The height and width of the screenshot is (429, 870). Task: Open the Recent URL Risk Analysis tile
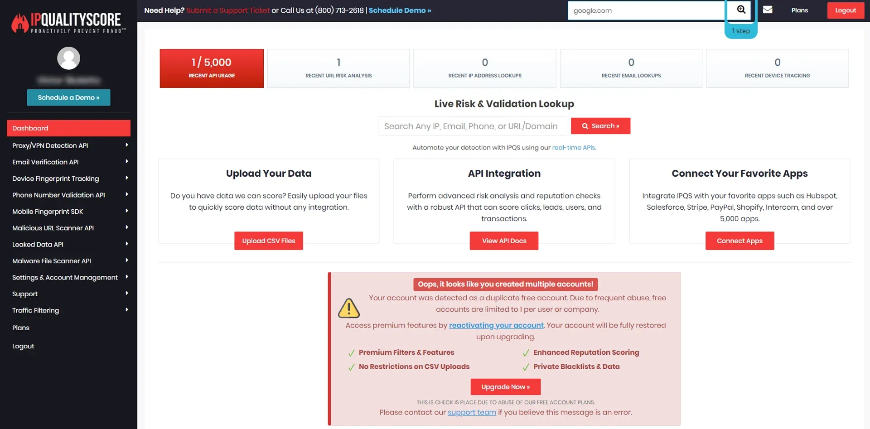point(338,68)
